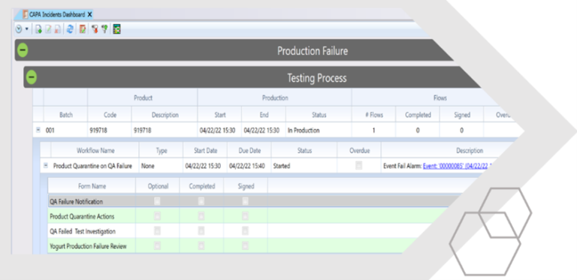
Task: Open the Event '00000085' alarm link
Action: tap(455, 166)
